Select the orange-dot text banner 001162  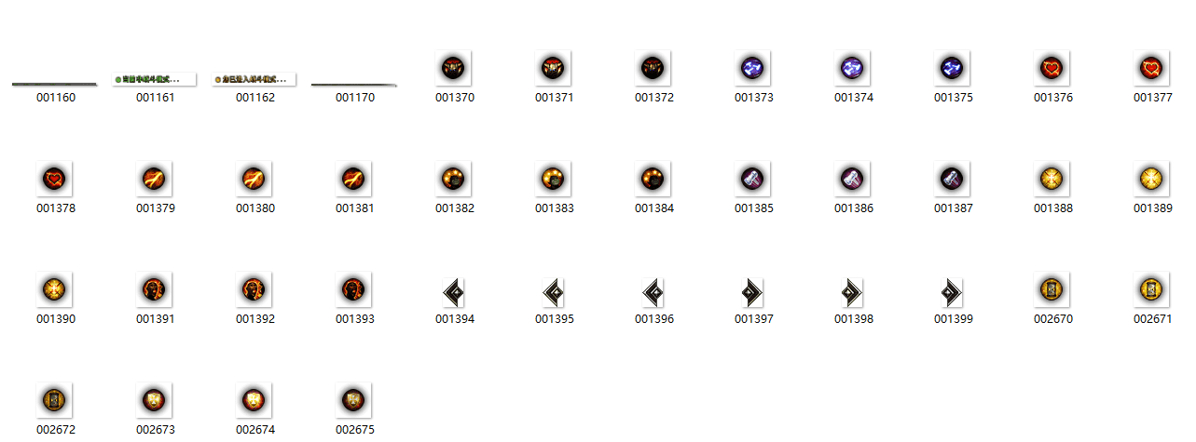point(255,80)
